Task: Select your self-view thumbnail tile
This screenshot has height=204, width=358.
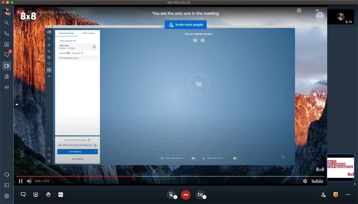Action: (x=340, y=17)
